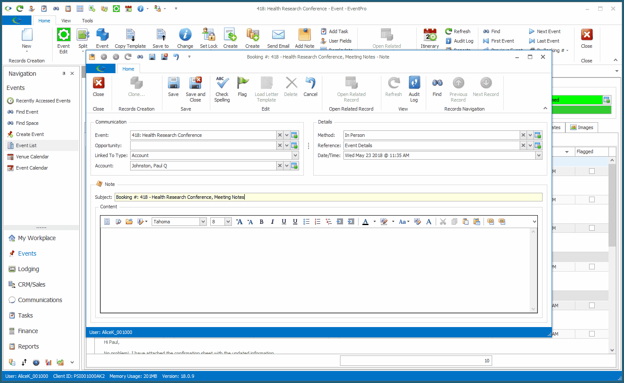This screenshot has width=624, height=383.
Task: Grow the font size with the larger-A icon
Action: pos(239,222)
